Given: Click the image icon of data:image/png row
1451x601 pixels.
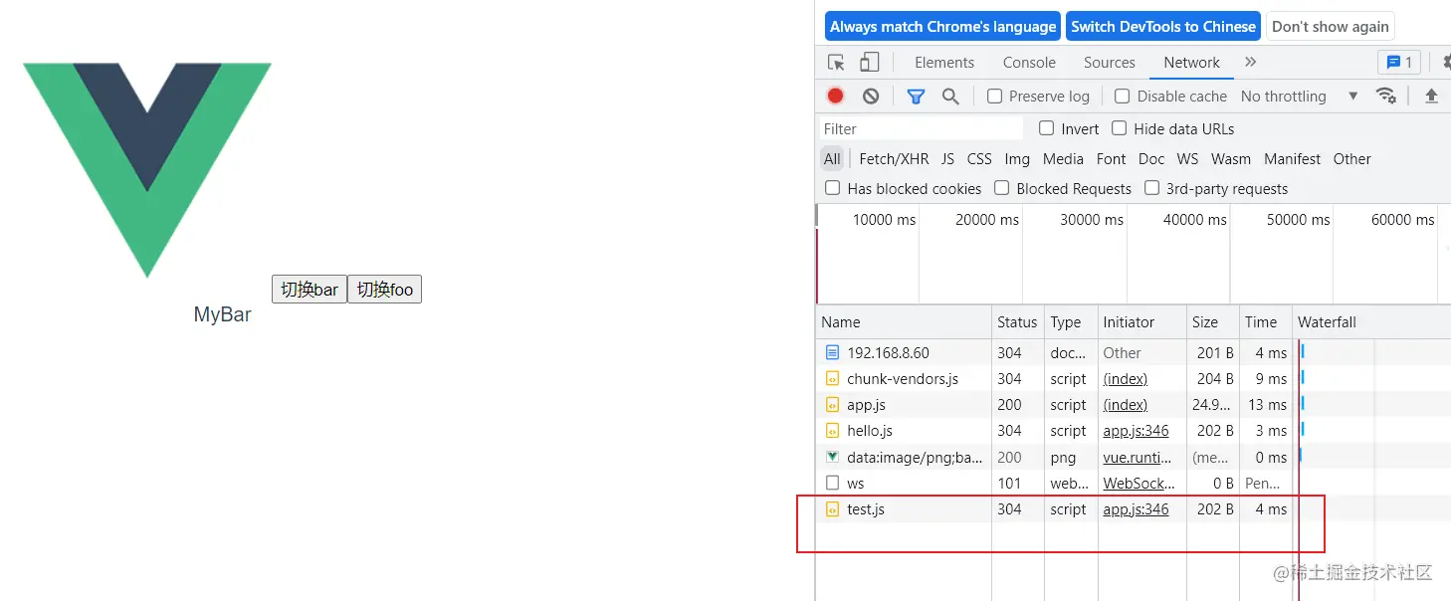Looking at the screenshot, I should pos(832,457).
